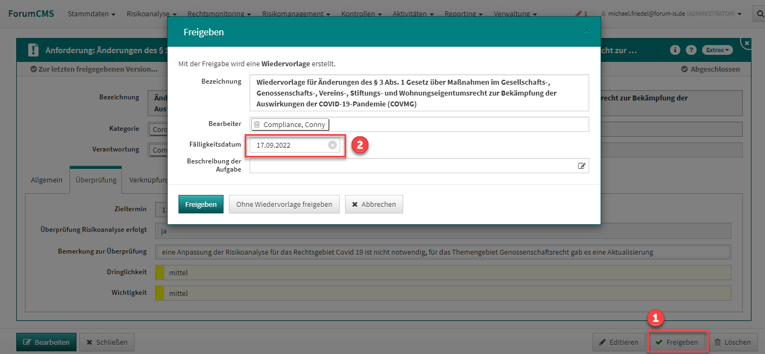Cancel with the Abbrechen button
765x354 pixels.
click(x=374, y=204)
